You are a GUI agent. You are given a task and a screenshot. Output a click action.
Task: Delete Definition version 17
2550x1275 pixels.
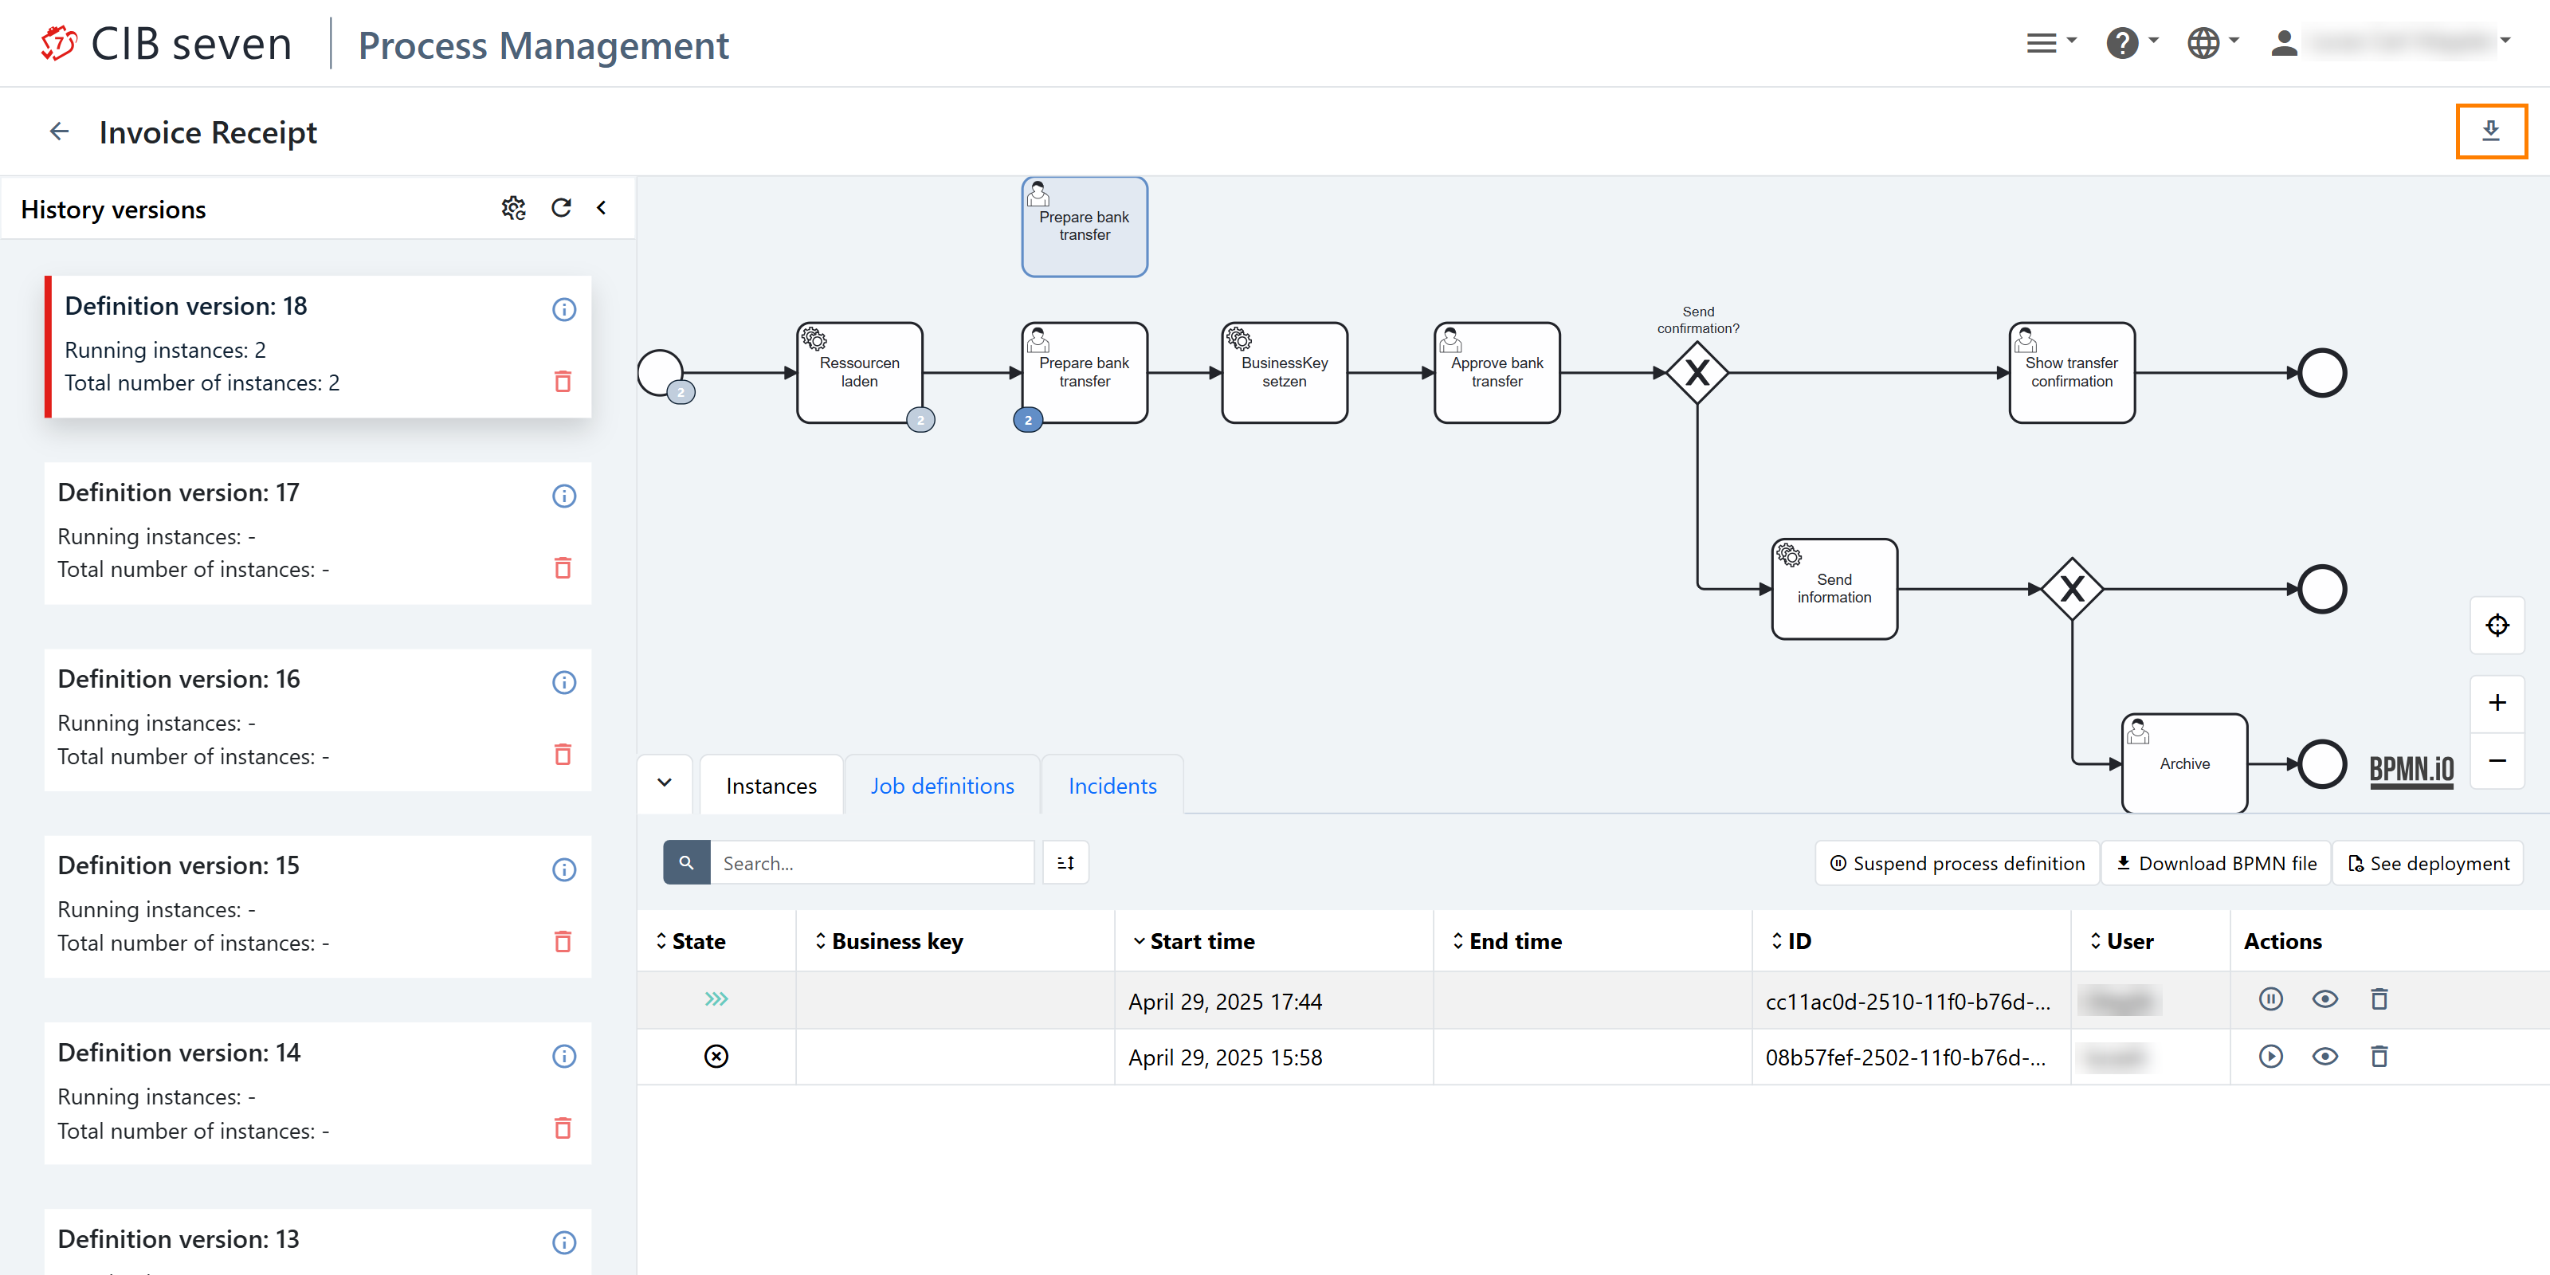pos(563,568)
